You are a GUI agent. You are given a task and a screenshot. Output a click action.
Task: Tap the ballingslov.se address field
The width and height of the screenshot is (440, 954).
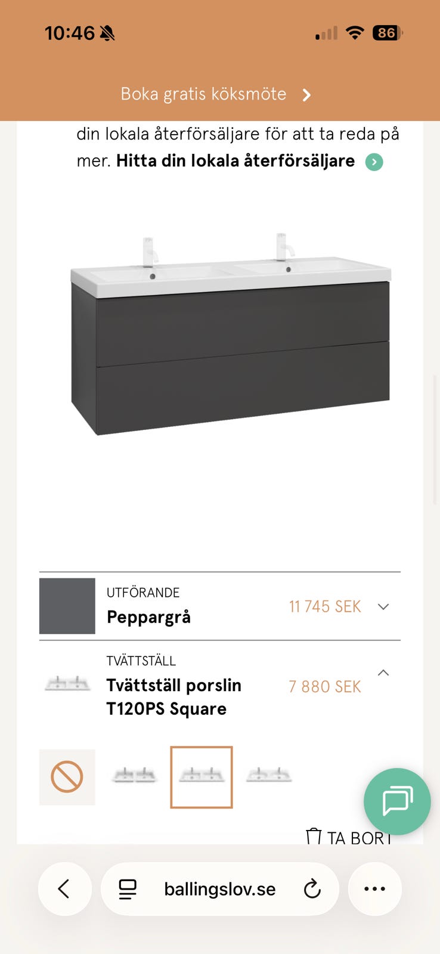coord(219,889)
